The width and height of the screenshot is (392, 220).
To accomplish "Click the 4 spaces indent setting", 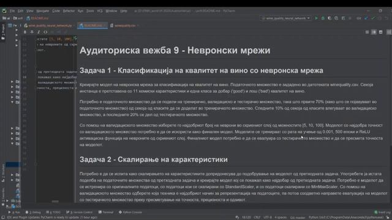I will pyautogui.click(x=281, y=218).
